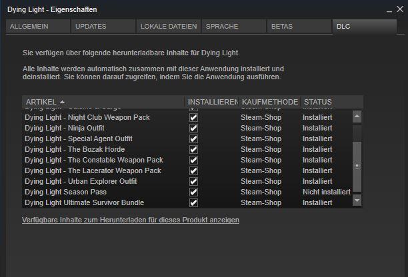
Task: Click the DLC list scroll-up arrow
Action: 357,117
